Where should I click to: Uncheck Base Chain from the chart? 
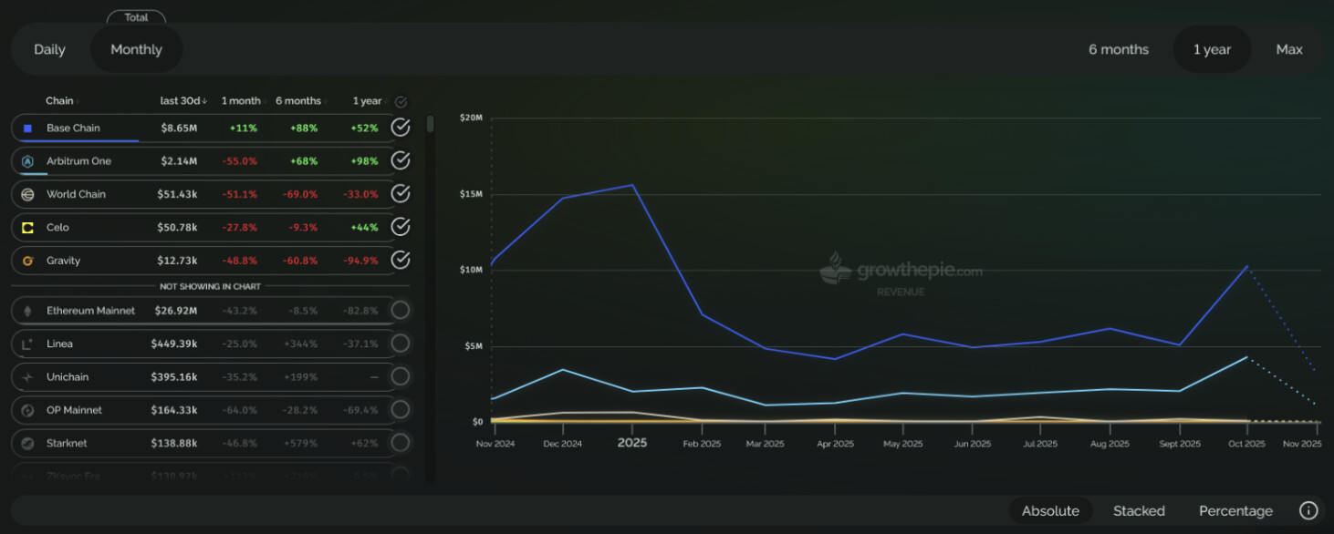[x=401, y=128]
